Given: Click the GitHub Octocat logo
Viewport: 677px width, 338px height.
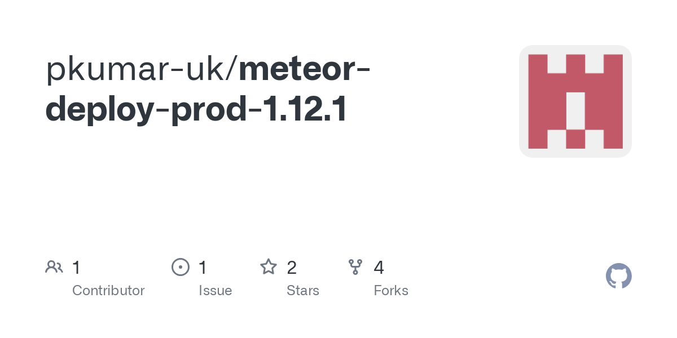Looking at the screenshot, I should coord(618,276).
